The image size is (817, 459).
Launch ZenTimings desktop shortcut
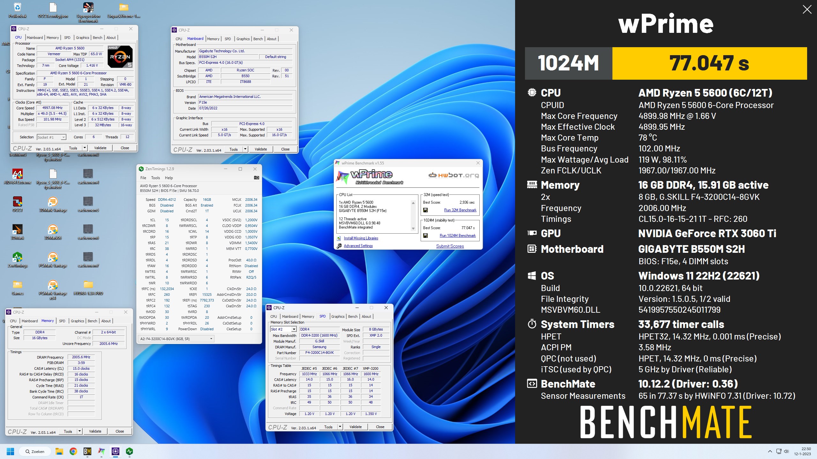click(18, 259)
